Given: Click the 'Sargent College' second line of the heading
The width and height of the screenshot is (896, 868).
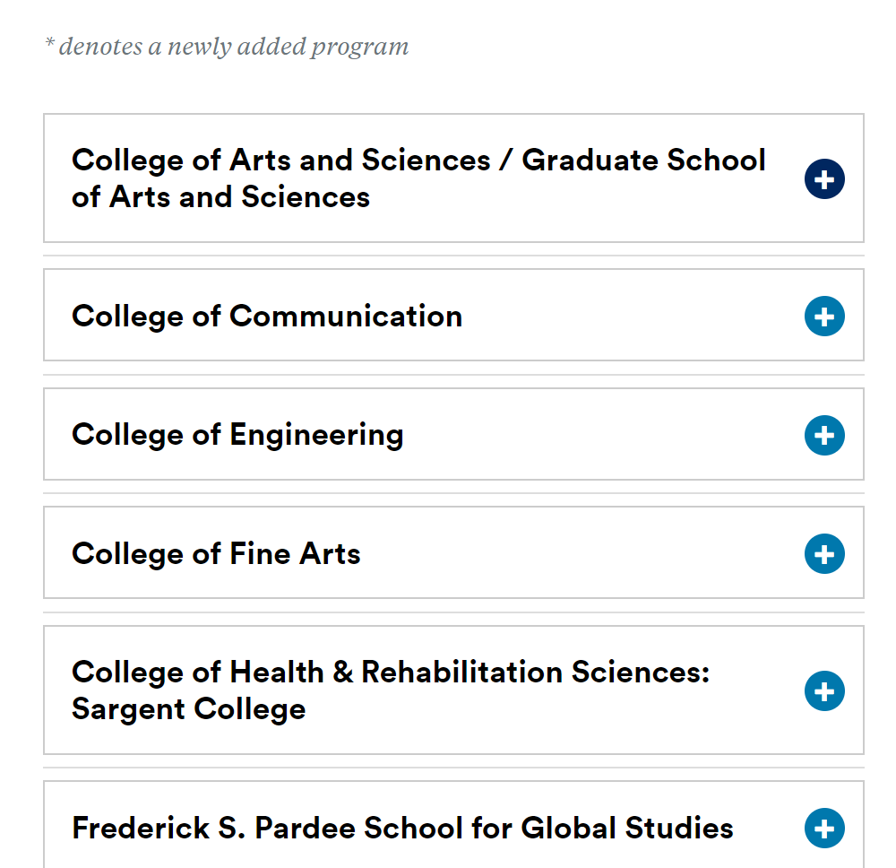Looking at the screenshot, I should click(x=188, y=709).
